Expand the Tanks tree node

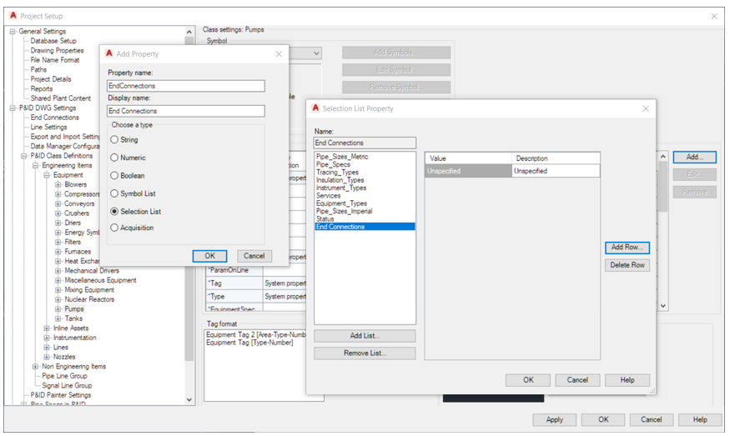click(58, 318)
